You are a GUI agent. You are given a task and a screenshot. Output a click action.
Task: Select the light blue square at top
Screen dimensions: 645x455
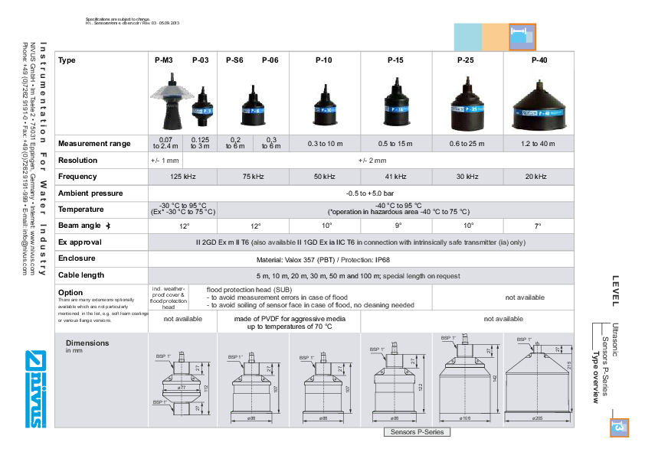click(467, 37)
